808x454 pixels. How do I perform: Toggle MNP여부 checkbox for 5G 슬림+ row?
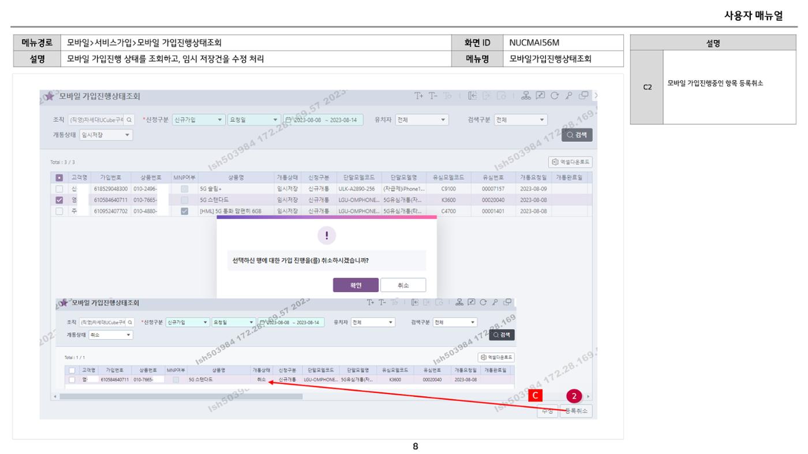click(x=185, y=189)
